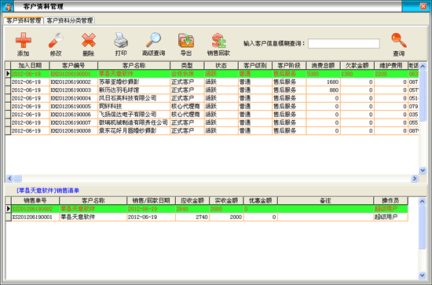Image resolution: width=432 pixels, height=285 pixels.
Task: Click 客户阶段 column header
Action: coord(289,65)
